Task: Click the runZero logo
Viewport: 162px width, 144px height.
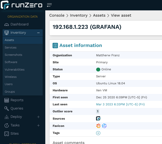Action: [x=21, y=5]
